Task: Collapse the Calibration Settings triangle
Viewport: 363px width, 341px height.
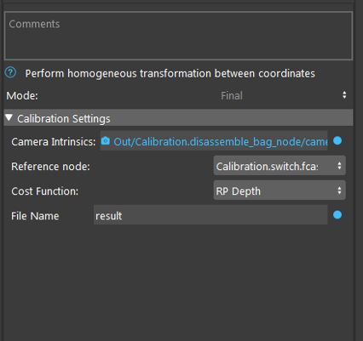Action: tap(9, 117)
